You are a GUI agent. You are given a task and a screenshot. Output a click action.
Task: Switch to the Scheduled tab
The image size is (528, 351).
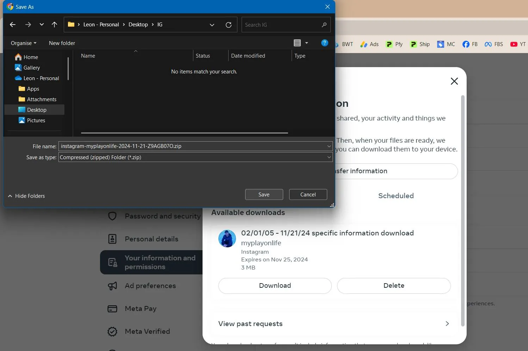[396, 196]
